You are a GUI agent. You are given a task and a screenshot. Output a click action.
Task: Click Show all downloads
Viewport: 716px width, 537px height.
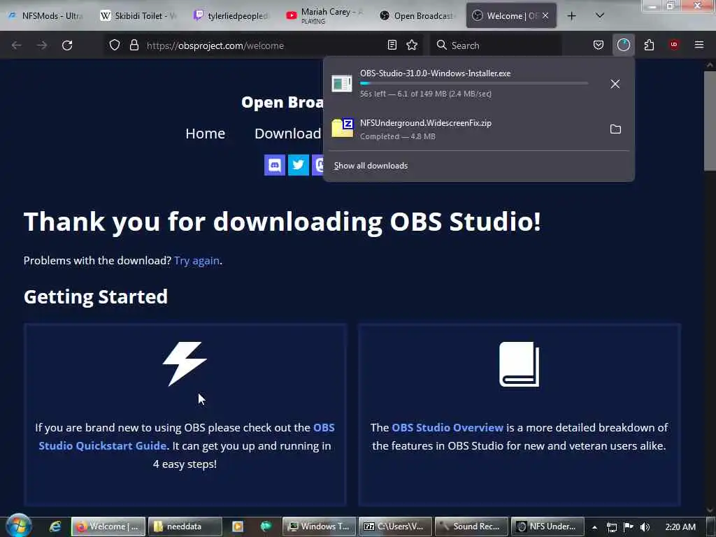[x=371, y=166]
